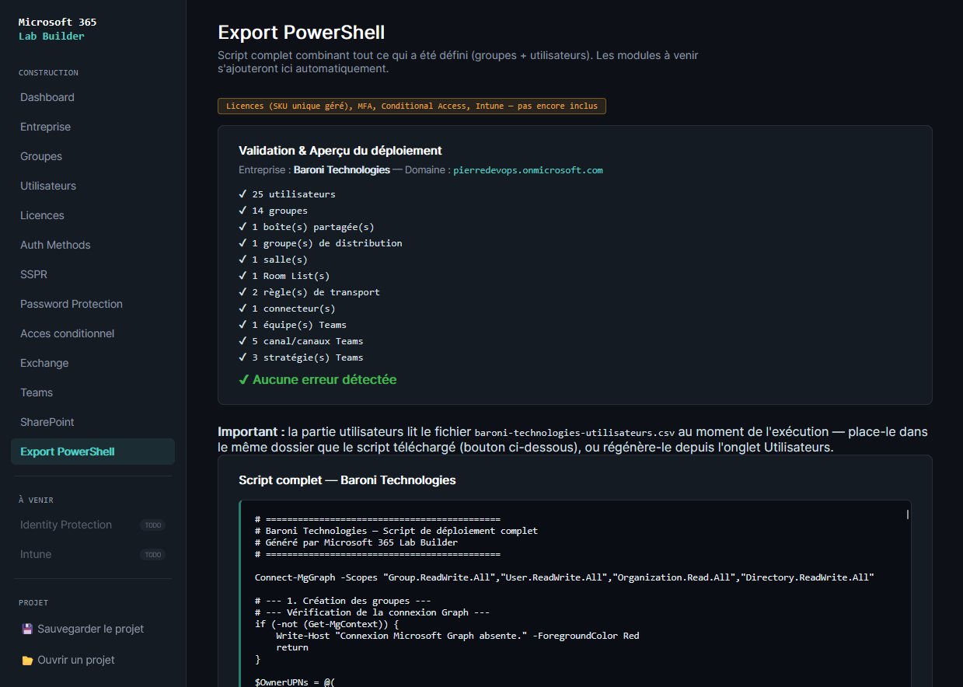Click the TODO badge next to Intune
The width and height of the screenshot is (963, 687).
152,555
